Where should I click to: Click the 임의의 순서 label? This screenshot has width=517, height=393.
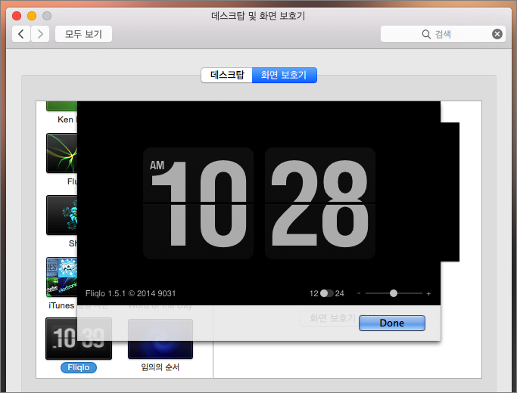click(160, 367)
